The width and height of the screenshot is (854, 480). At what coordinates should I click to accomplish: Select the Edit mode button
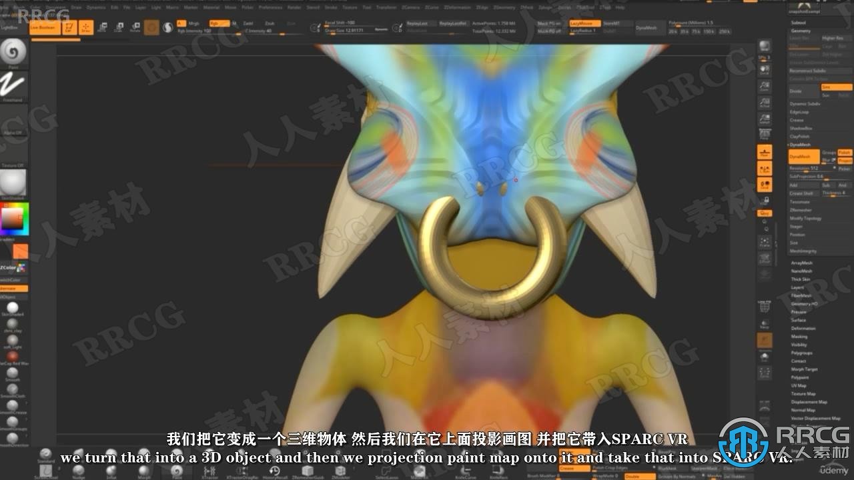[x=69, y=27]
